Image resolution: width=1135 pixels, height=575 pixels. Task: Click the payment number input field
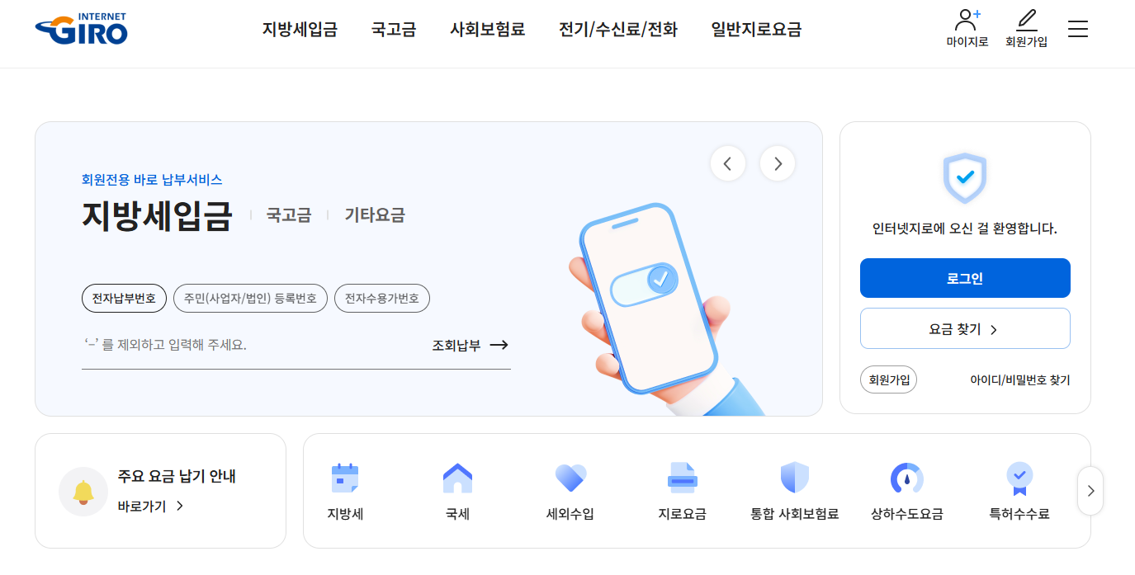click(x=248, y=346)
